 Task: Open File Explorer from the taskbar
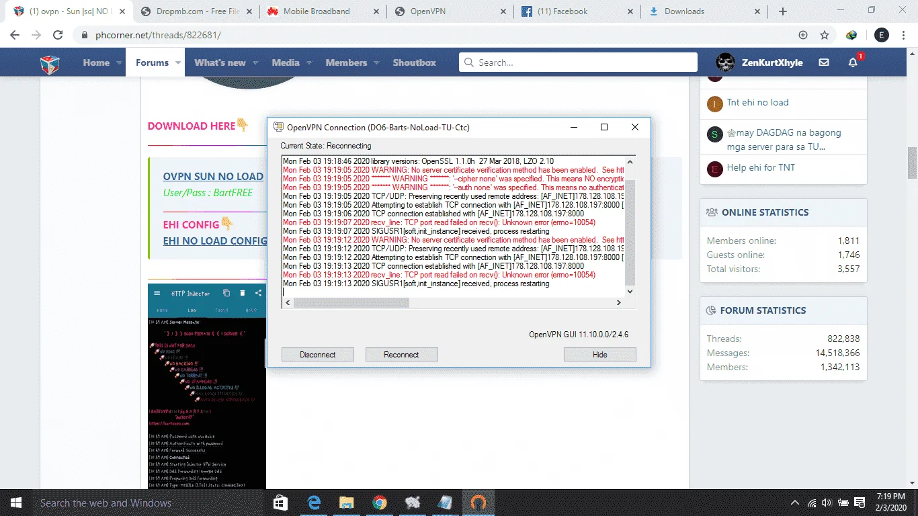347,503
